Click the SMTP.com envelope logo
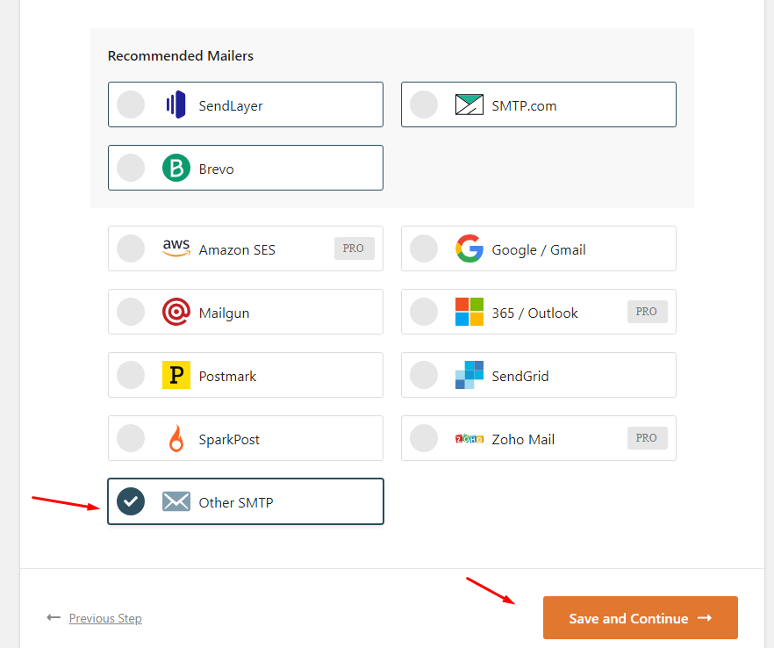This screenshot has width=774, height=648. point(469,104)
